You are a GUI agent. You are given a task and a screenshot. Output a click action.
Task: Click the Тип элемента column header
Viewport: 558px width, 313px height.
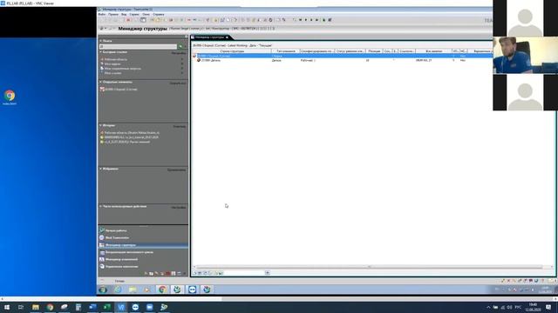point(286,51)
